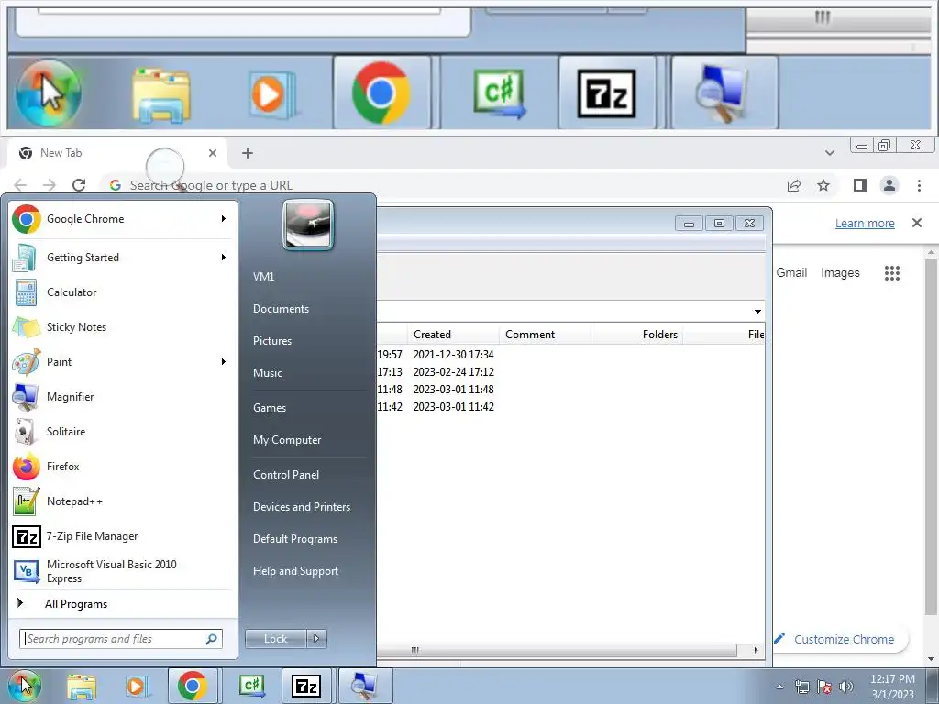Viewport: 939px width, 704px height.
Task: Toggle the Chrome side panel
Action: [x=860, y=185]
